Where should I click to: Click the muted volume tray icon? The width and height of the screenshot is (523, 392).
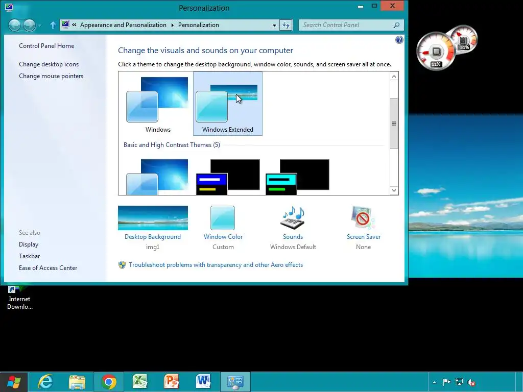(x=471, y=382)
